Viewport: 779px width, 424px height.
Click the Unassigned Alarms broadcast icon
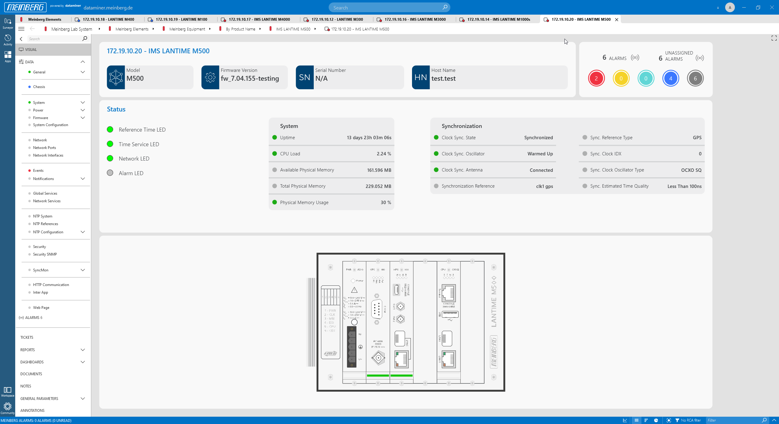coord(700,58)
